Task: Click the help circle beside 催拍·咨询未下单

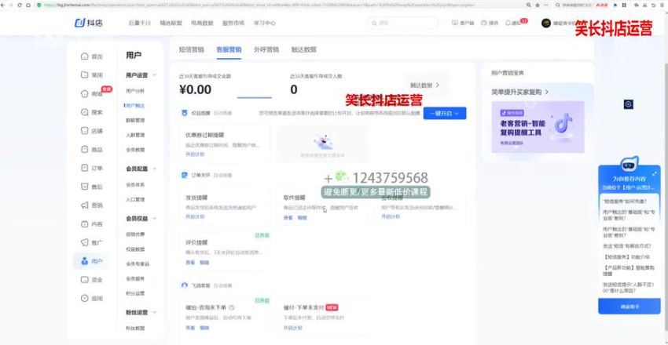Action: (231, 307)
